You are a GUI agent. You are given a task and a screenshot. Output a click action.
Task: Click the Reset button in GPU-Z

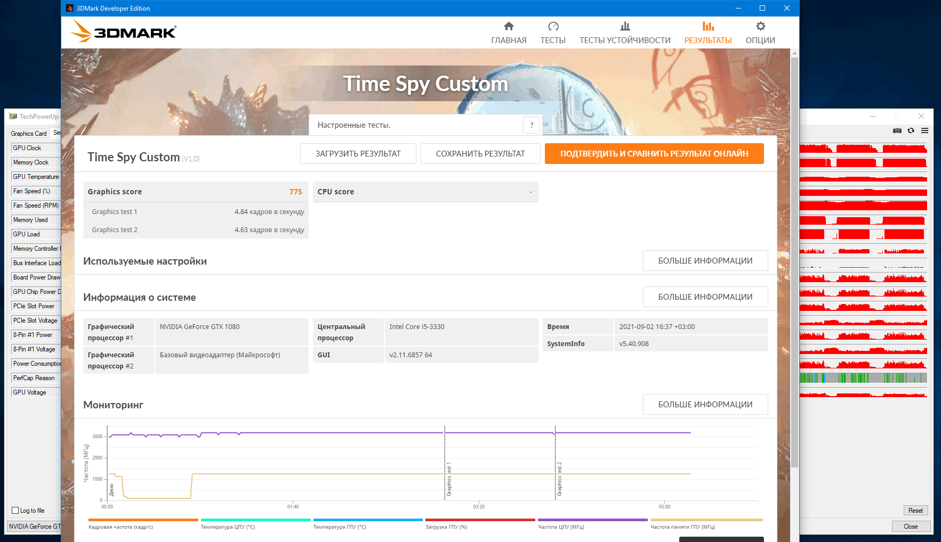pyautogui.click(x=915, y=511)
